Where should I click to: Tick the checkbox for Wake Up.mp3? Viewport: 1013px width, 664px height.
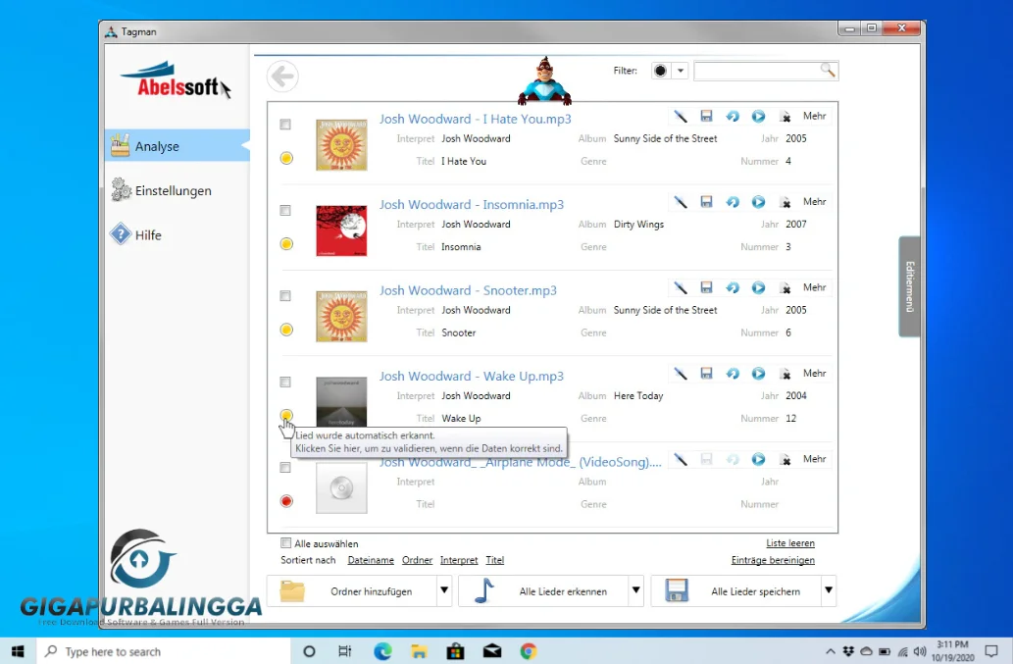285,382
